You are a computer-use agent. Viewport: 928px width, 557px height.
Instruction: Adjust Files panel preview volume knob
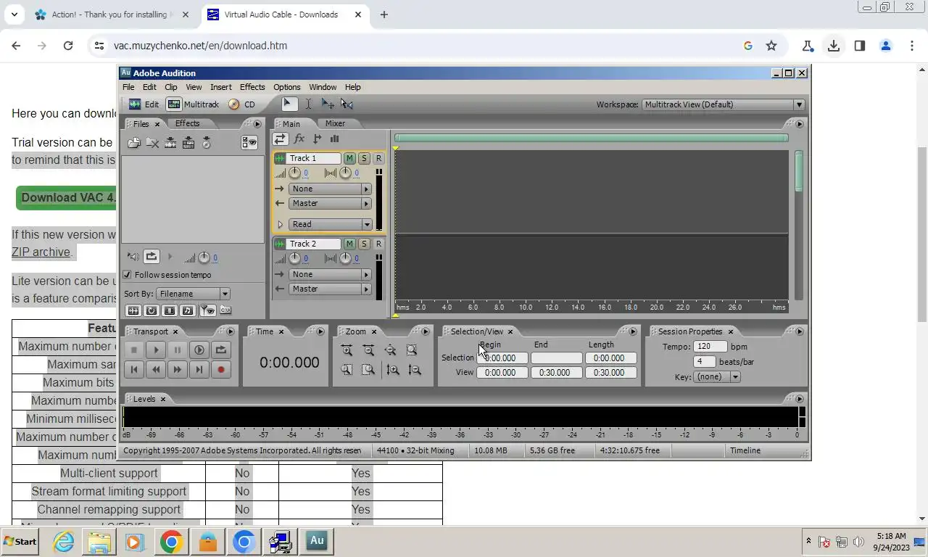pos(204,257)
